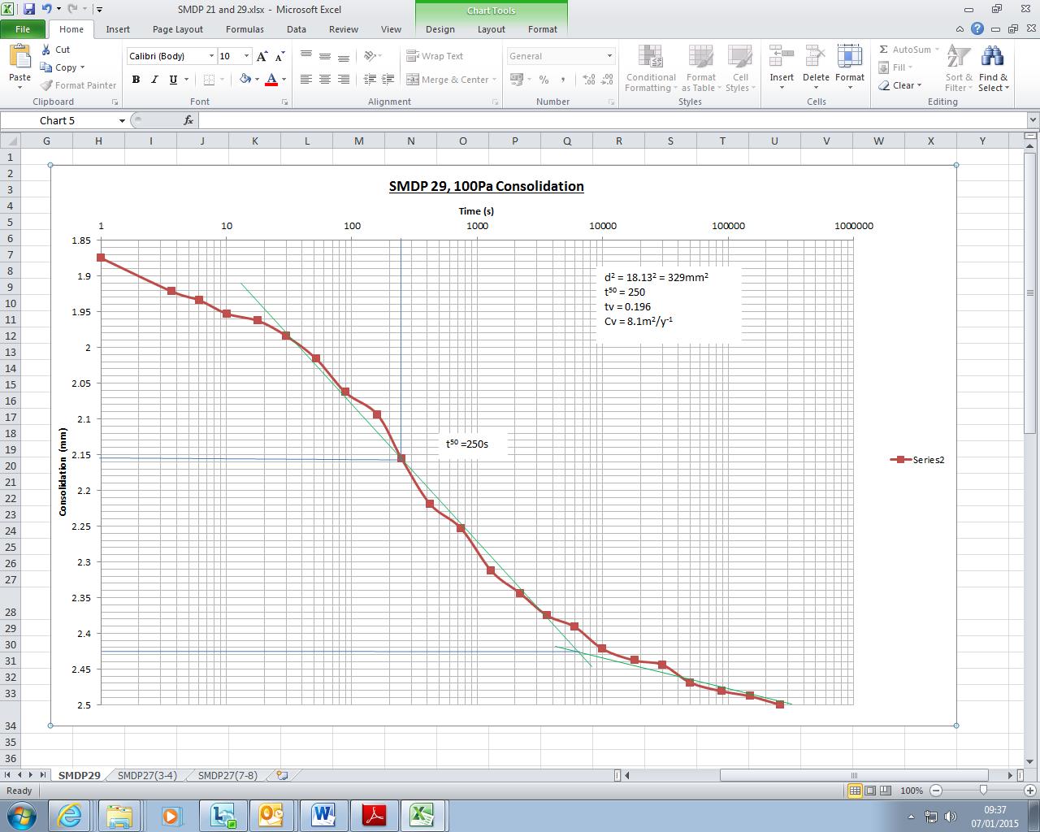Screen dimensions: 1040x832
Task: Expand the Name Box dropdown arrow
Action: point(122,120)
